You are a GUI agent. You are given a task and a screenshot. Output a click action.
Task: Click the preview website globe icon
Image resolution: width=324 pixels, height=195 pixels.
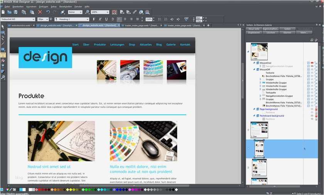point(141,12)
